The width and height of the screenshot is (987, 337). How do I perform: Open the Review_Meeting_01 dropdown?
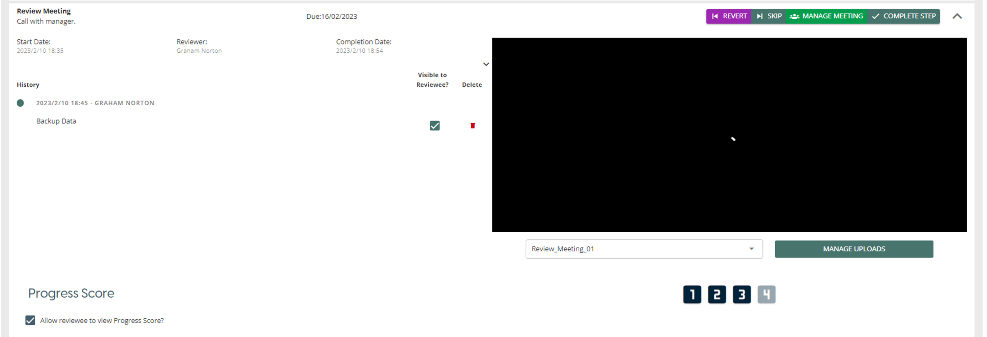644,249
